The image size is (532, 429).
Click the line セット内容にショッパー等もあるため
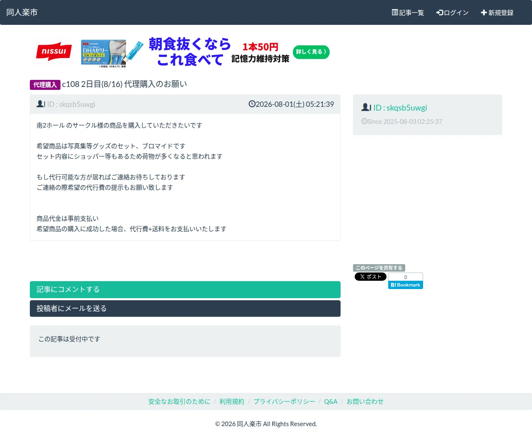130,157
